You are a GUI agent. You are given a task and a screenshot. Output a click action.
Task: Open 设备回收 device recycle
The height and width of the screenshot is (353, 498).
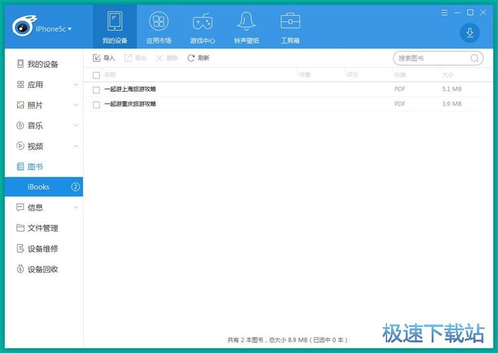42,269
